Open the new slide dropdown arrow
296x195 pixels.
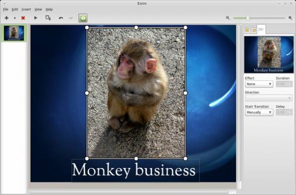15,18
